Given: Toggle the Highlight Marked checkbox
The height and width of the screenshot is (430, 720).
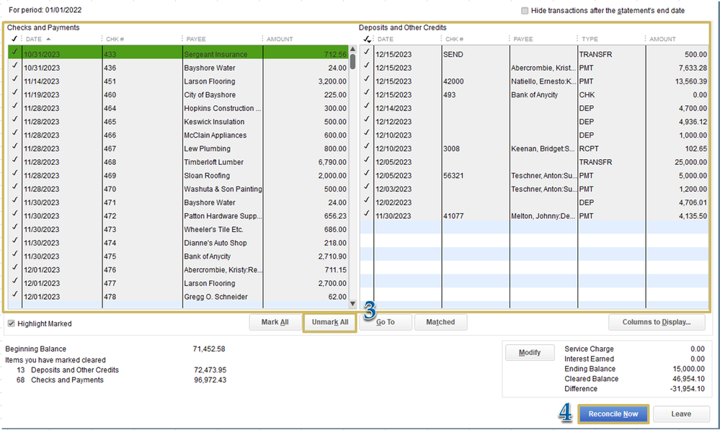Looking at the screenshot, I should coord(11,323).
